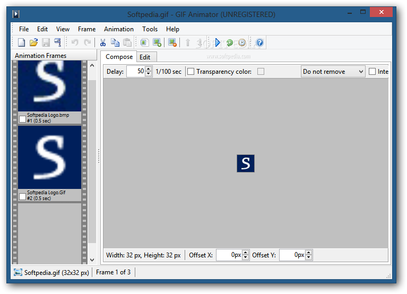Decrease the Offset Y value
This screenshot has width=407, height=294.
pos(309,257)
